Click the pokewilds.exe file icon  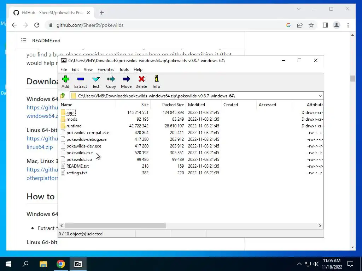coord(63,152)
